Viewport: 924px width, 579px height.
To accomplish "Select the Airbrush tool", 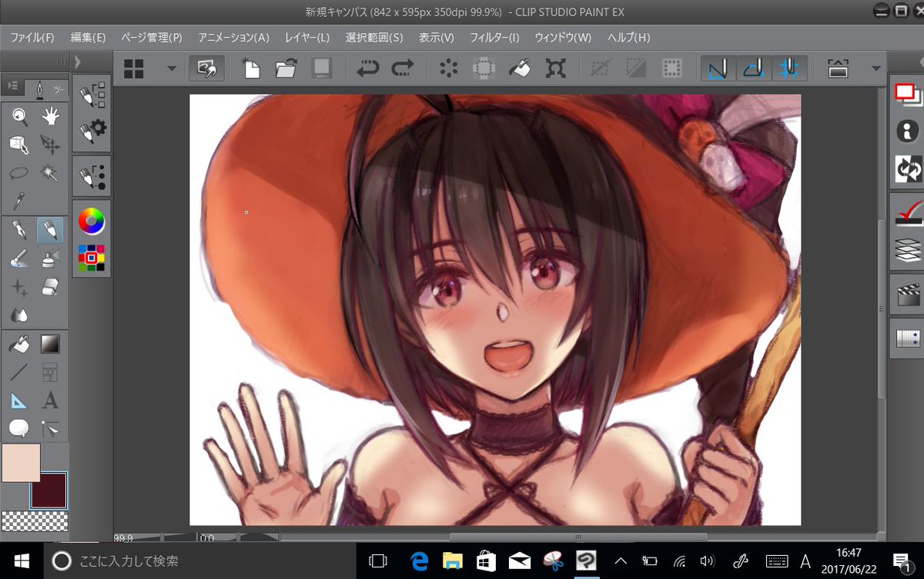I will pyautogui.click(x=48, y=258).
